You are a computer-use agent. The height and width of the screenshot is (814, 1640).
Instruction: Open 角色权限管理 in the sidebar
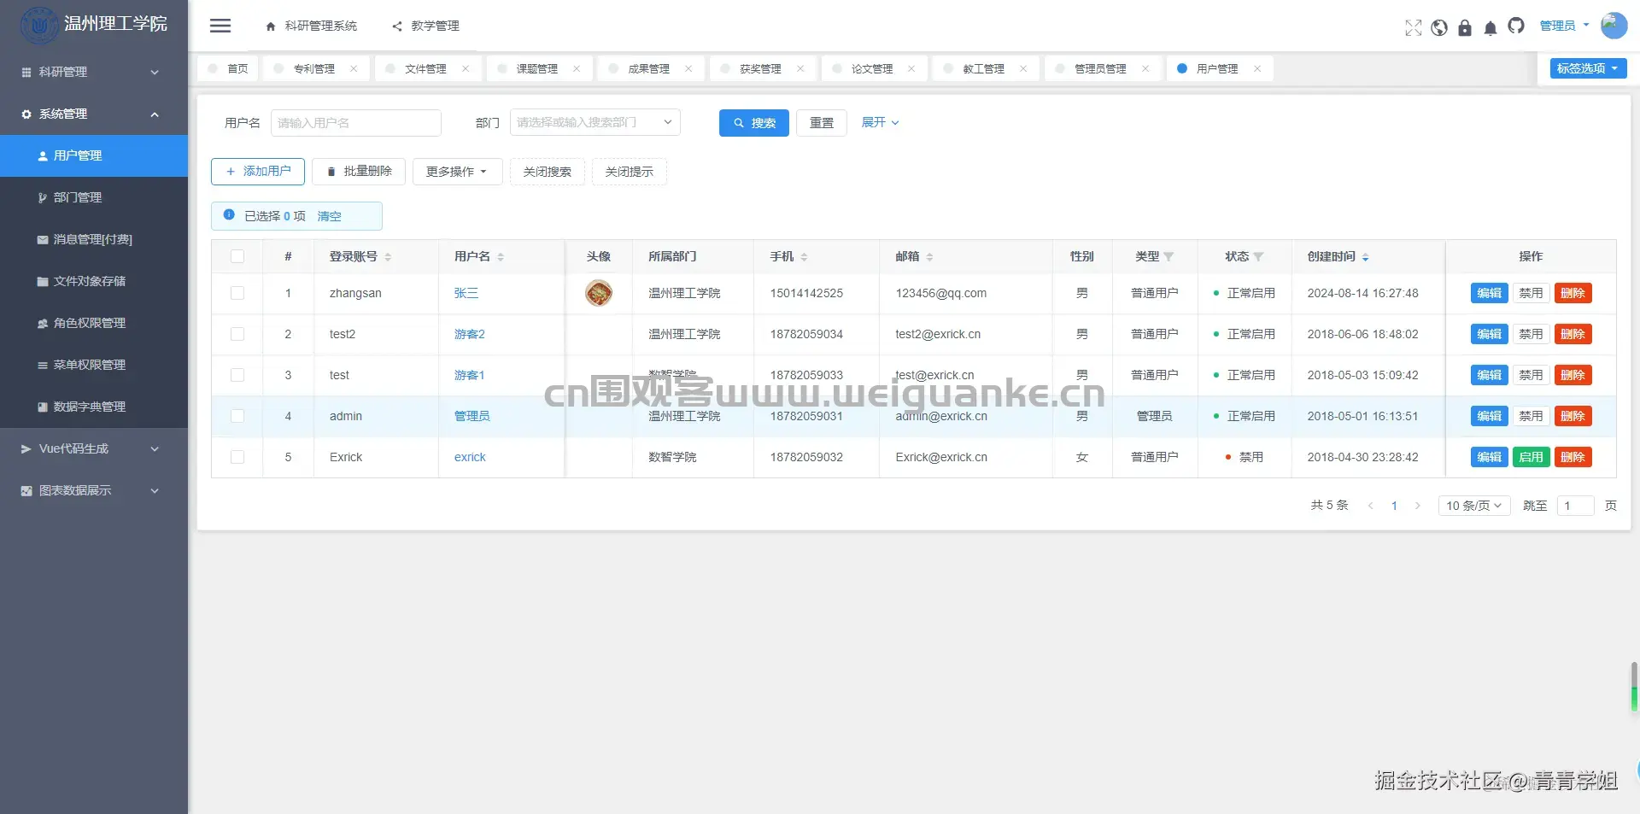[x=94, y=323]
